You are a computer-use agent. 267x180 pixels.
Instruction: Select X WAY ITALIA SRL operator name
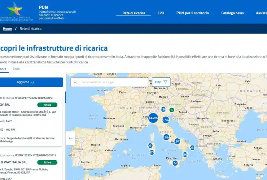coord(13,162)
